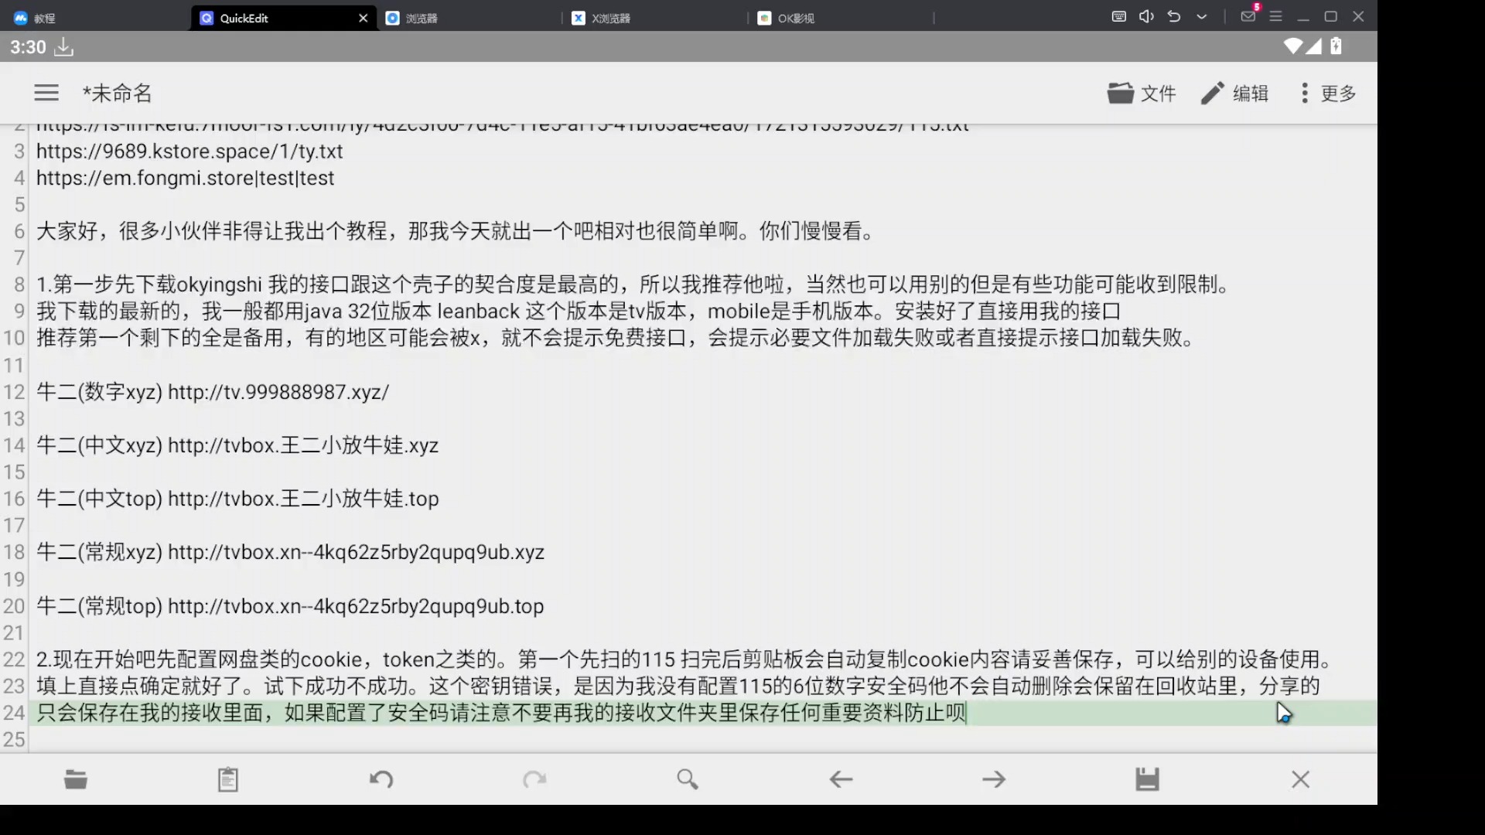Place cursor on empty line 25
The height and width of the screenshot is (835, 1485).
click(x=702, y=740)
